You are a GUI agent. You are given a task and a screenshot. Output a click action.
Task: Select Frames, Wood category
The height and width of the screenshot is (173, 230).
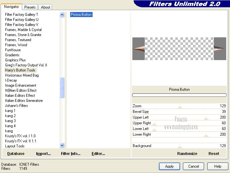[x=16, y=45]
